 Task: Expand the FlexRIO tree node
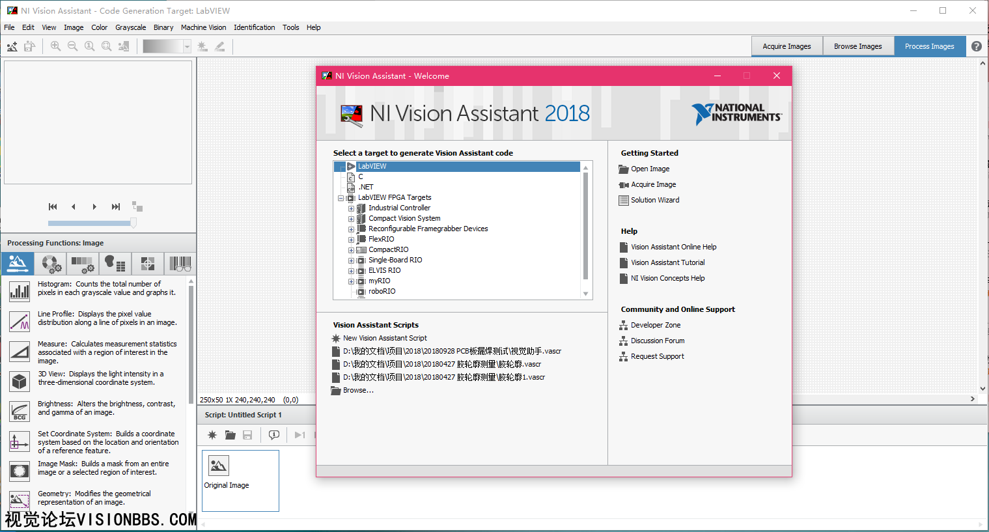pyautogui.click(x=351, y=240)
